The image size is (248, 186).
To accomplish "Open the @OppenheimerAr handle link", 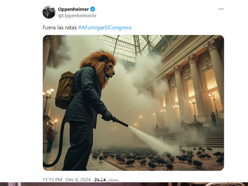I will [x=77, y=16].
